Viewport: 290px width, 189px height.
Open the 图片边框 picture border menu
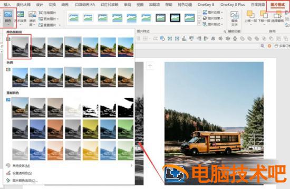212,13
